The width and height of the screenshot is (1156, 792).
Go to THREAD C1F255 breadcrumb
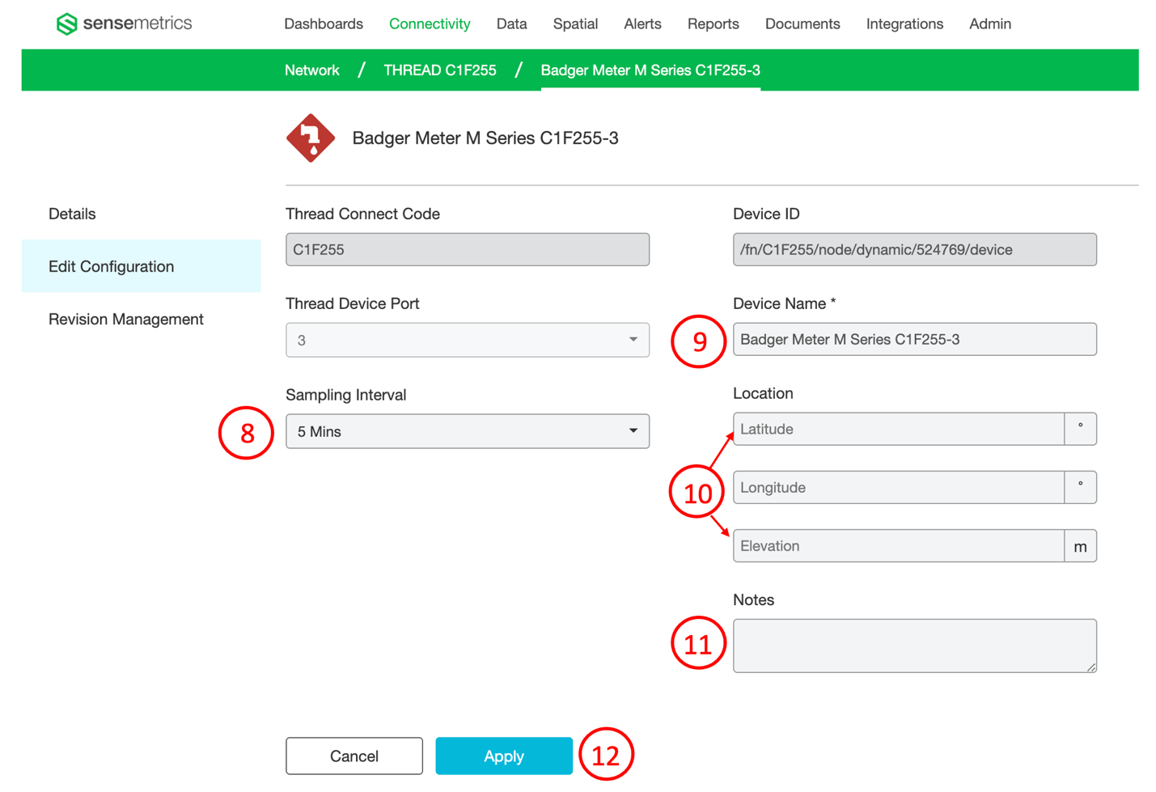440,70
